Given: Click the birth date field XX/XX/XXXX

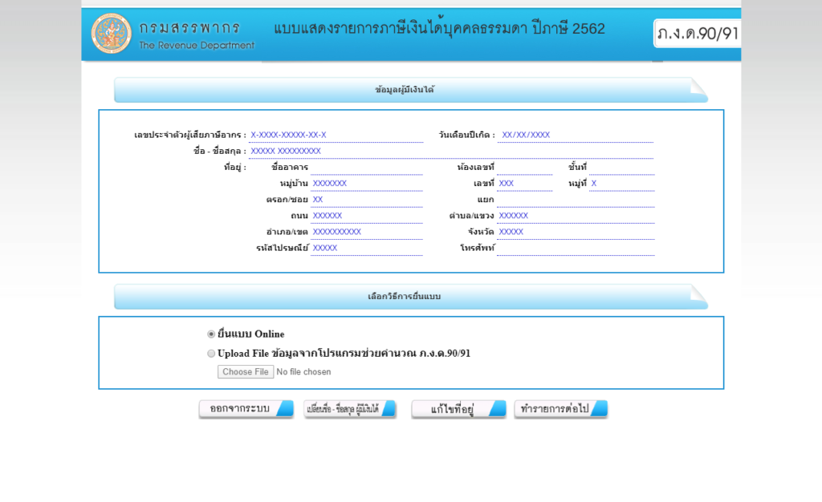Looking at the screenshot, I should pos(575,135).
